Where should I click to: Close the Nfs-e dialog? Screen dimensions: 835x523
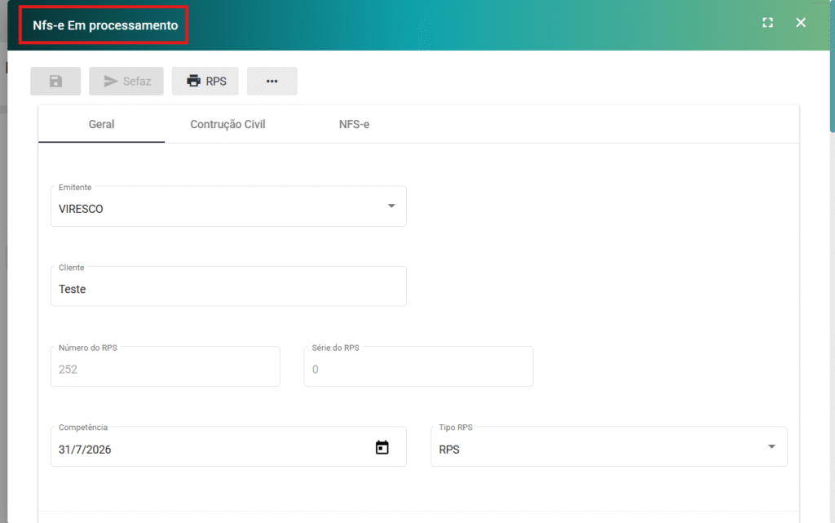pyautogui.click(x=801, y=22)
